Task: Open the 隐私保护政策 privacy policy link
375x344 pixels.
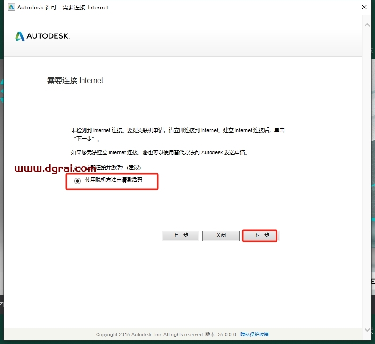Action: click(254, 334)
